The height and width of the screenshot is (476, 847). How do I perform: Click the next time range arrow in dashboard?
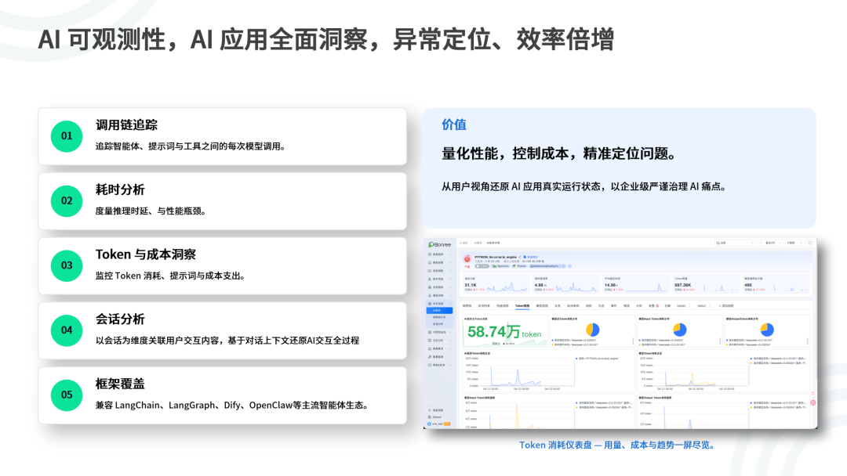pos(780,243)
